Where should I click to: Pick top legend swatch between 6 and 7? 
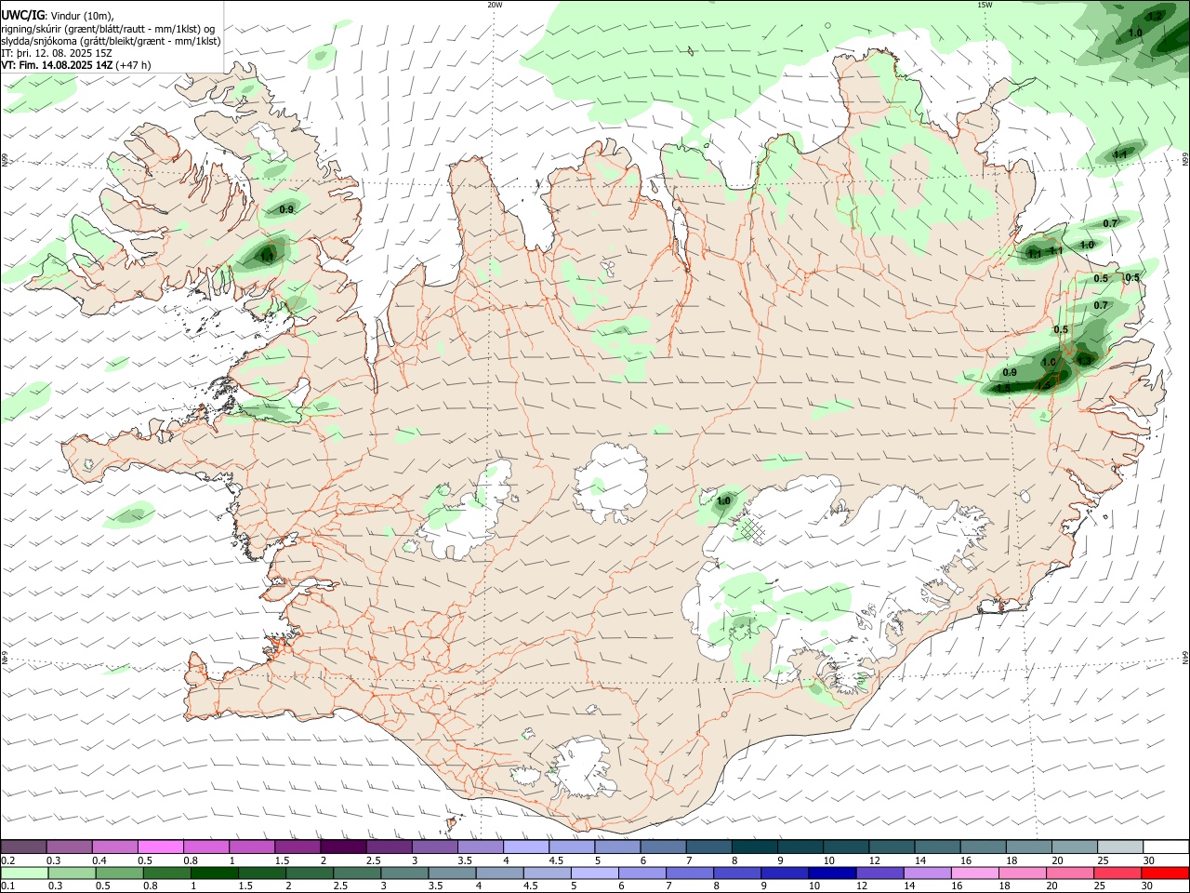[x=662, y=846]
